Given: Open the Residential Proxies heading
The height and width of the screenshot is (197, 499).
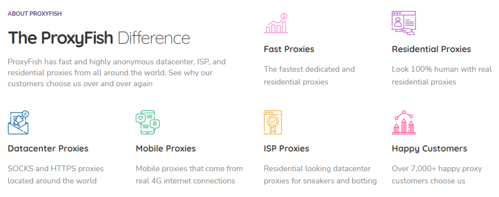Looking at the screenshot, I should point(431,49).
